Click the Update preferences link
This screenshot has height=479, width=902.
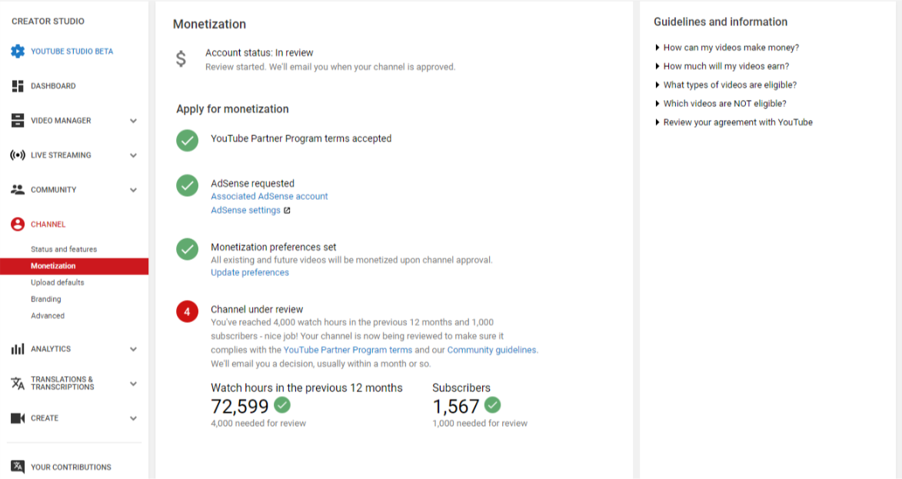pyautogui.click(x=250, y=273)
